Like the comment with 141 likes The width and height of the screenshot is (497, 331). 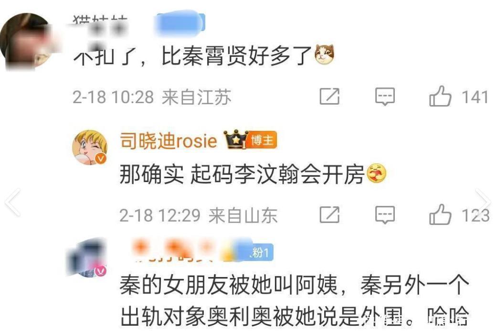tap(440, 96)
